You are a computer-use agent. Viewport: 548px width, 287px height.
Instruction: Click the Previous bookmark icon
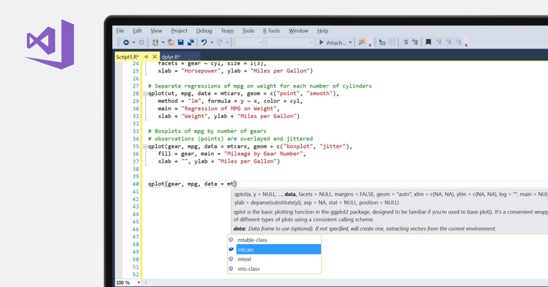439,43
